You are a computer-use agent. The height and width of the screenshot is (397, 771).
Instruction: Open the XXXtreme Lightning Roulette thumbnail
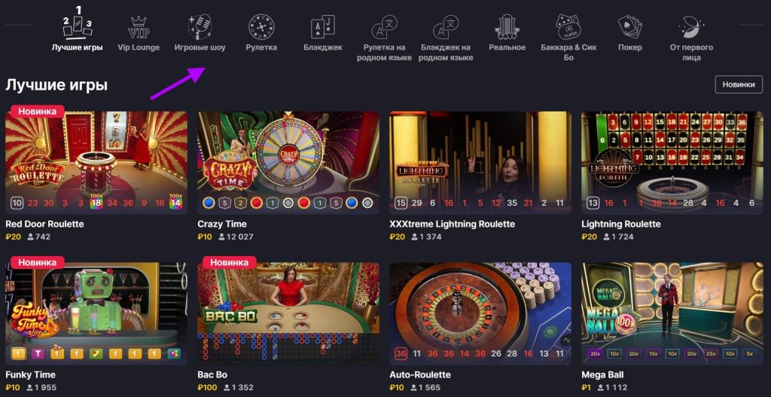pyautogui.click(x=480, y=163)
